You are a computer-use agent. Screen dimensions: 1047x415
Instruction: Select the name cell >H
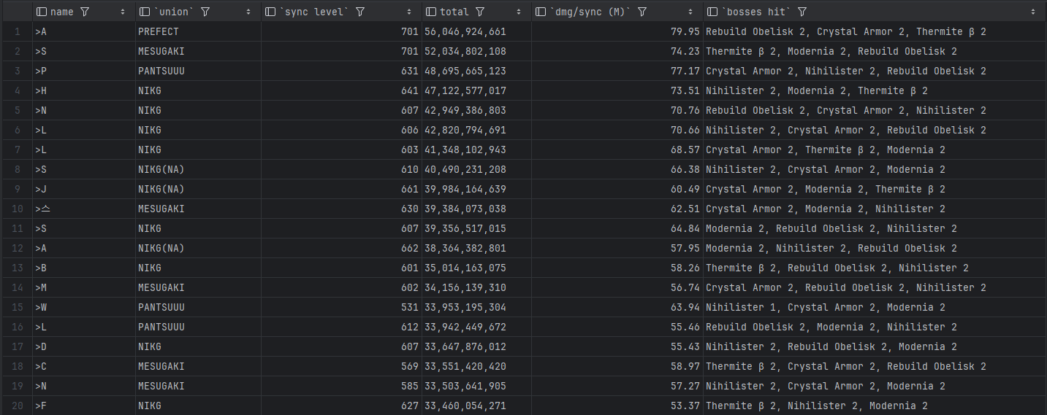point(84,91)
